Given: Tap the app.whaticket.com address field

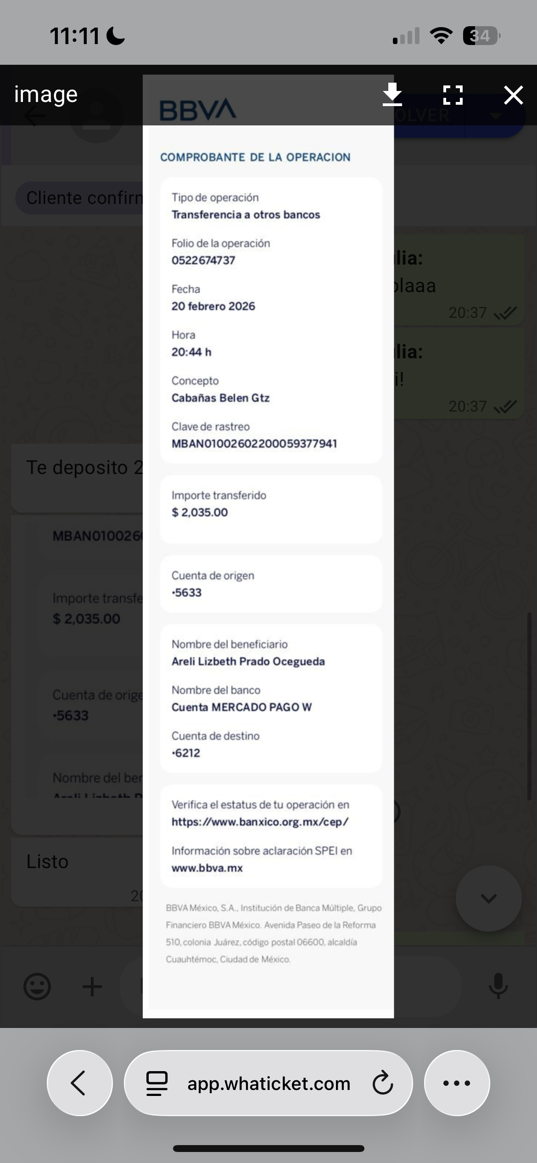Looking at the screenshot, I should pyautogui.click(x=268, y=1083).
